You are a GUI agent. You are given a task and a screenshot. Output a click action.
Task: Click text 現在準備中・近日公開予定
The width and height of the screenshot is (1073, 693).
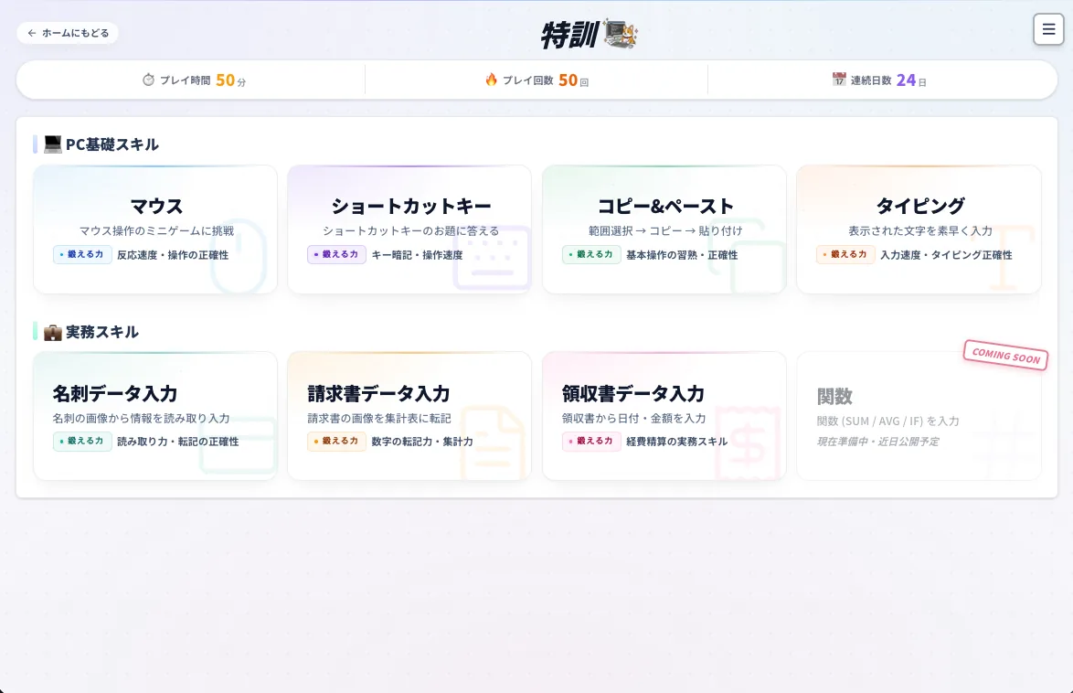click(x=877, y=442)
